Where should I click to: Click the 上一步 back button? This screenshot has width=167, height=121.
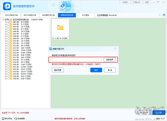(x=144, y=113)
